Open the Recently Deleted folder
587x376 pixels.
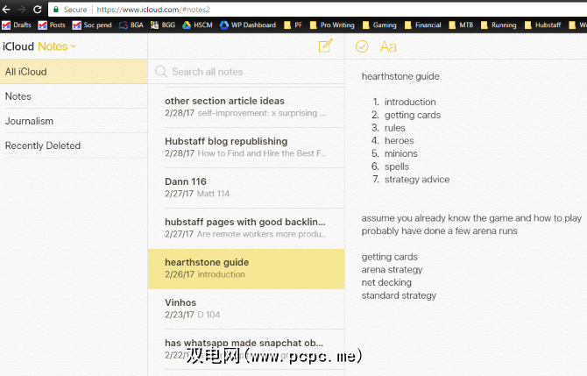click(x=74, y=145)
